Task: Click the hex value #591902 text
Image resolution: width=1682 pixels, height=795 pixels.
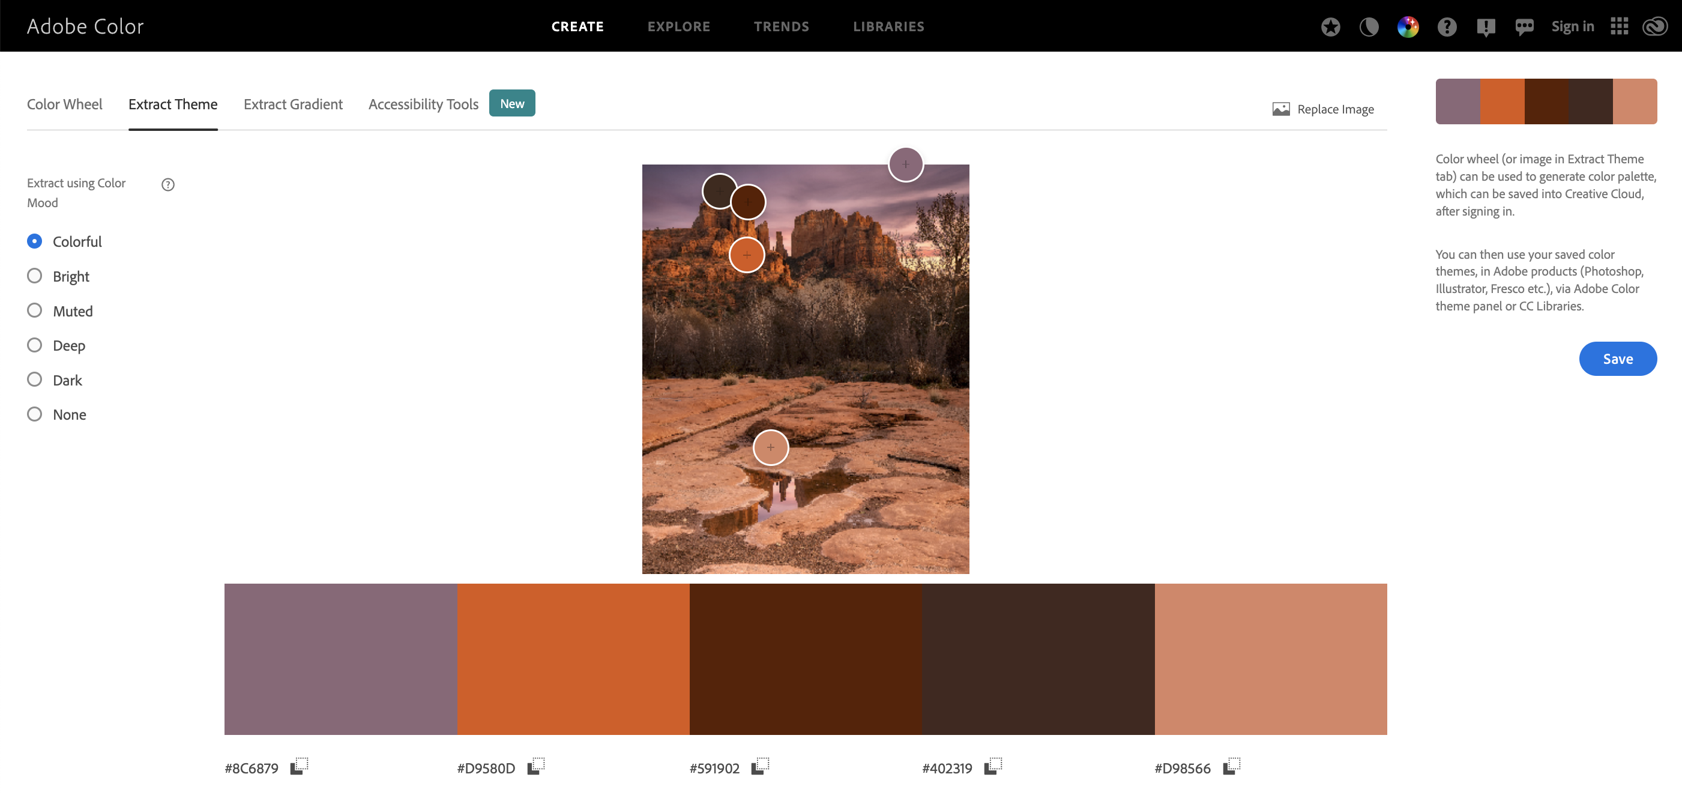Action: (x=714, y=768)
